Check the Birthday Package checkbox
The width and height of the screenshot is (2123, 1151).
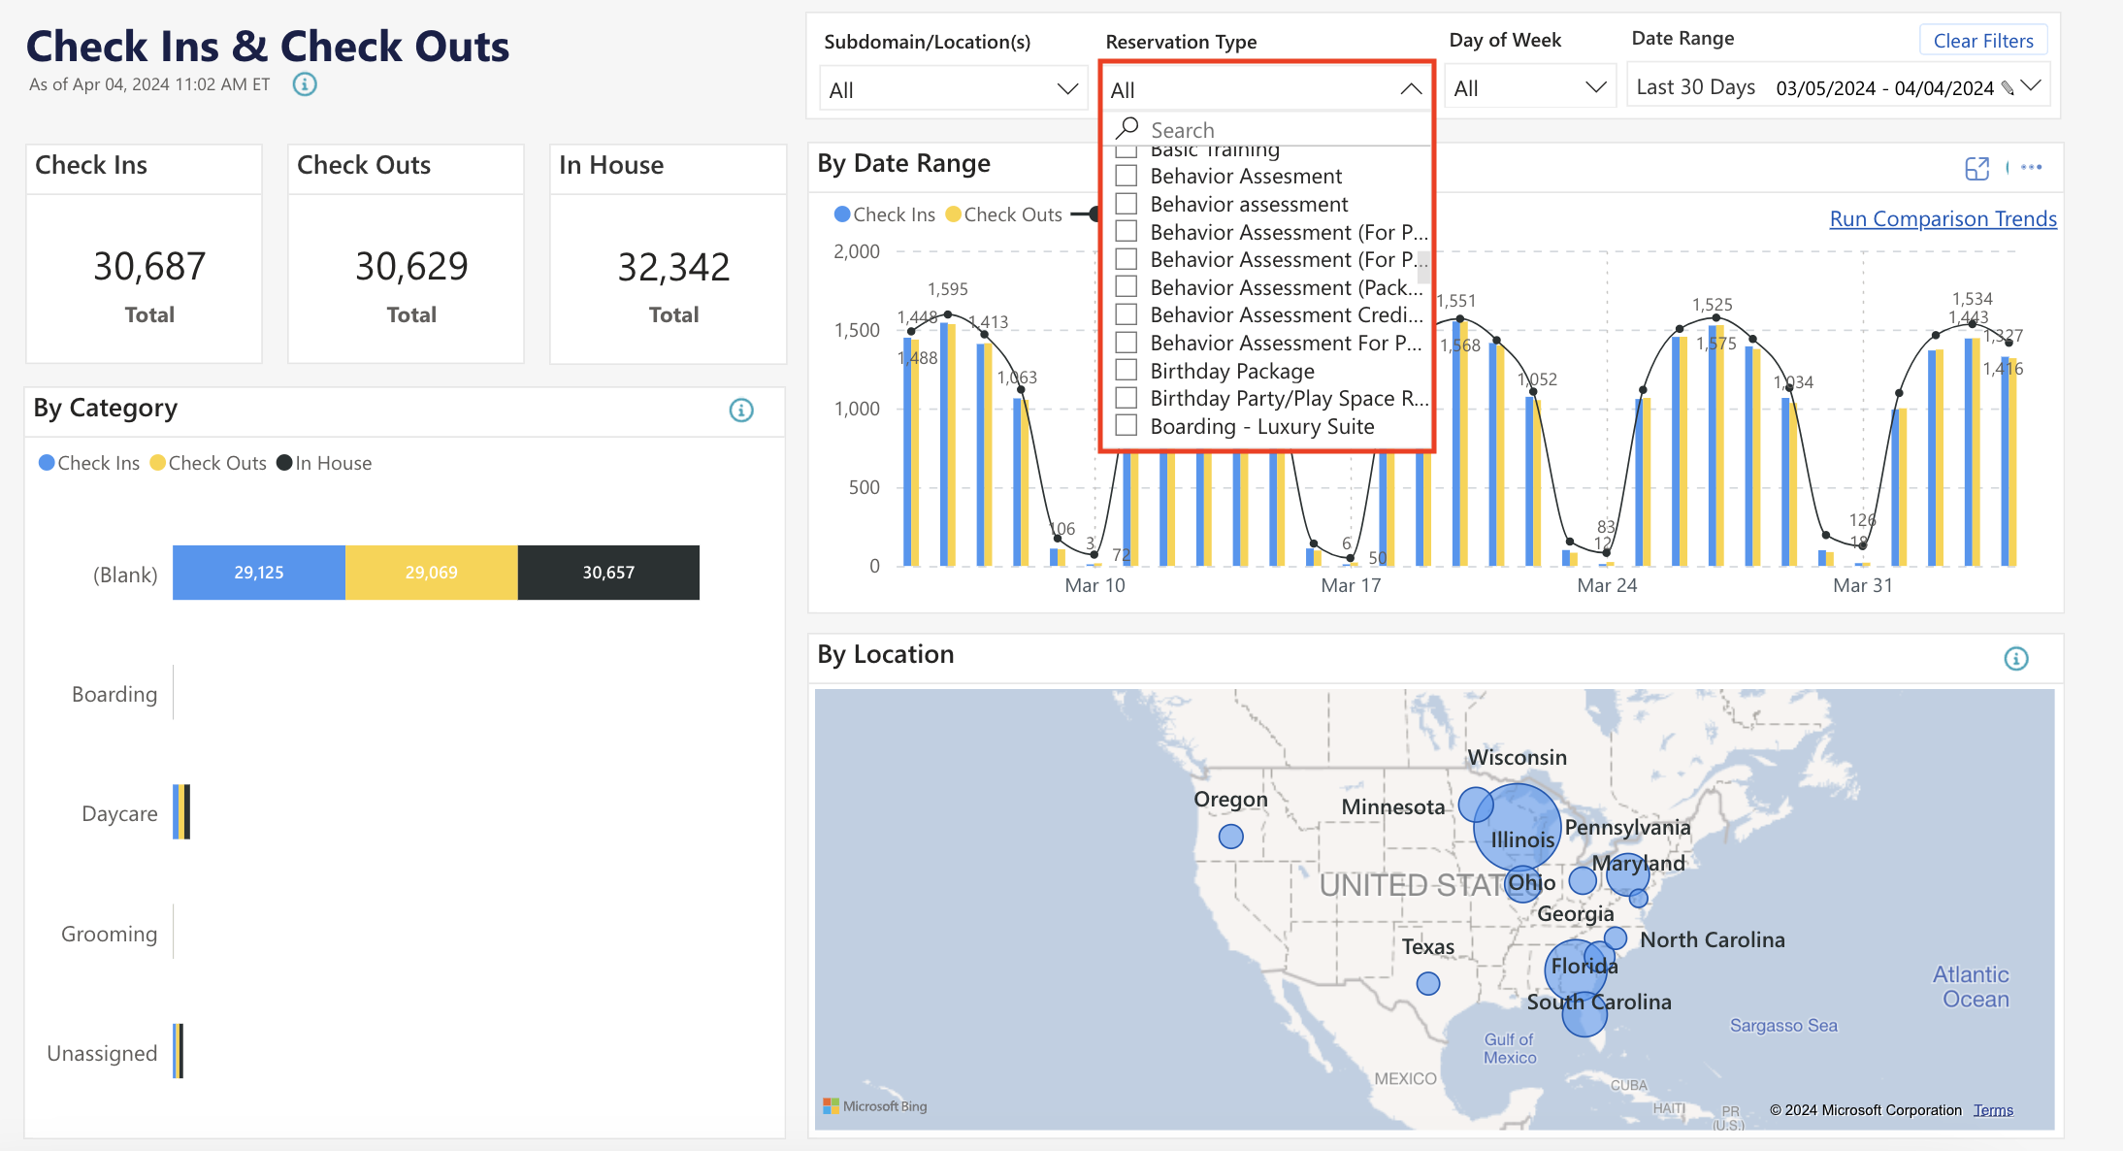(1126, 370)
